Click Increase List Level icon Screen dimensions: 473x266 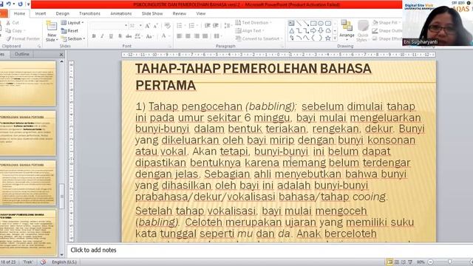click(216, 26)
